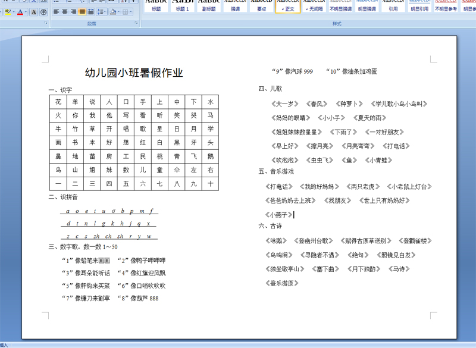Click the poem title 《登鹳雀楼》
This screenshot has width=476, height=348.
415,241
